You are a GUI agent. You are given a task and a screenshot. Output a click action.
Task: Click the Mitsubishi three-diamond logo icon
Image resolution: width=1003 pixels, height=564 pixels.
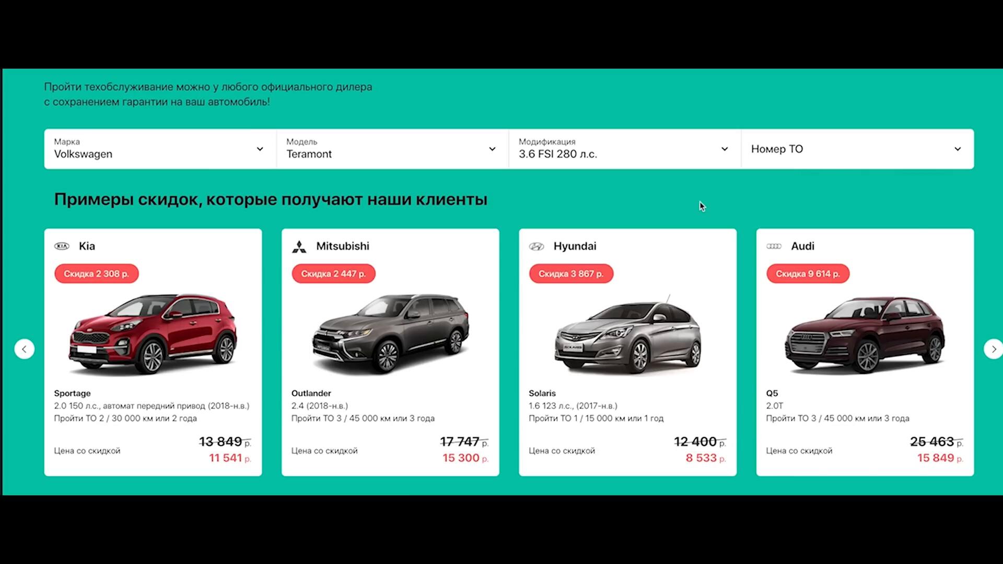tap(299, 246)
